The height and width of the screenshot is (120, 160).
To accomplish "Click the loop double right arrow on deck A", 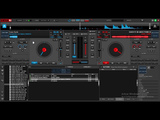I will [10, 42].
